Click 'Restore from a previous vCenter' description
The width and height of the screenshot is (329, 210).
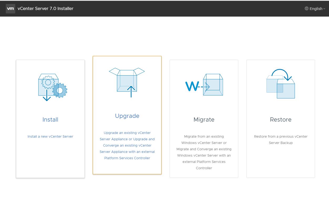(281, 140)
